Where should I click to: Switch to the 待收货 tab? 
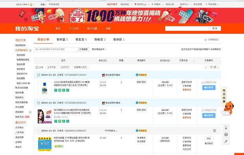point(100,39)
